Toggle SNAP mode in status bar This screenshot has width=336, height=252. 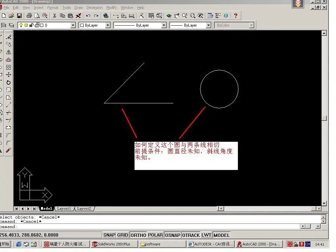(109, 235)
